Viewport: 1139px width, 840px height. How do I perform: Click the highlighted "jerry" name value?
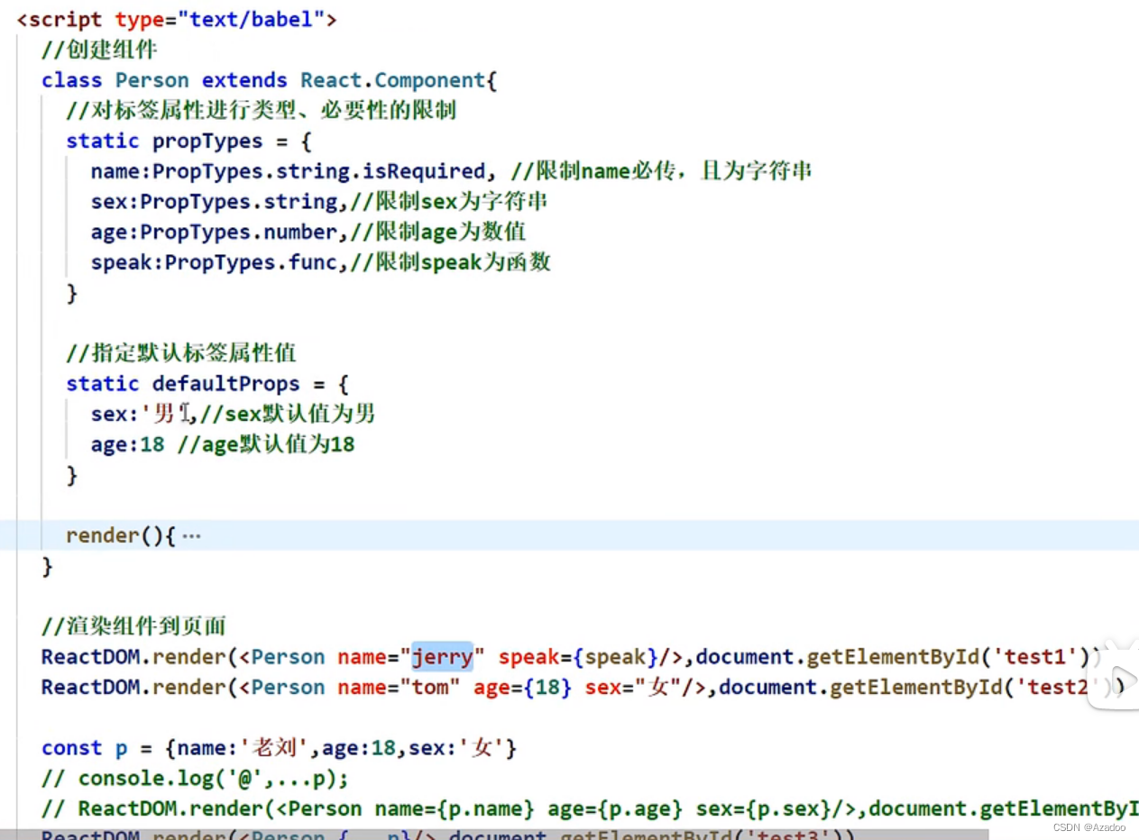(x=442, y=657)
